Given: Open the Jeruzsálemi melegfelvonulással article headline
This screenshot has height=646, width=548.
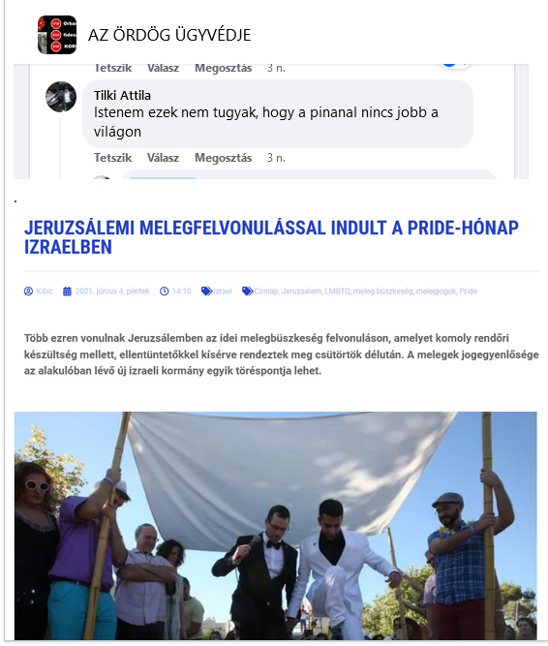Looking at the screenshot, I should tap(271, 237).
